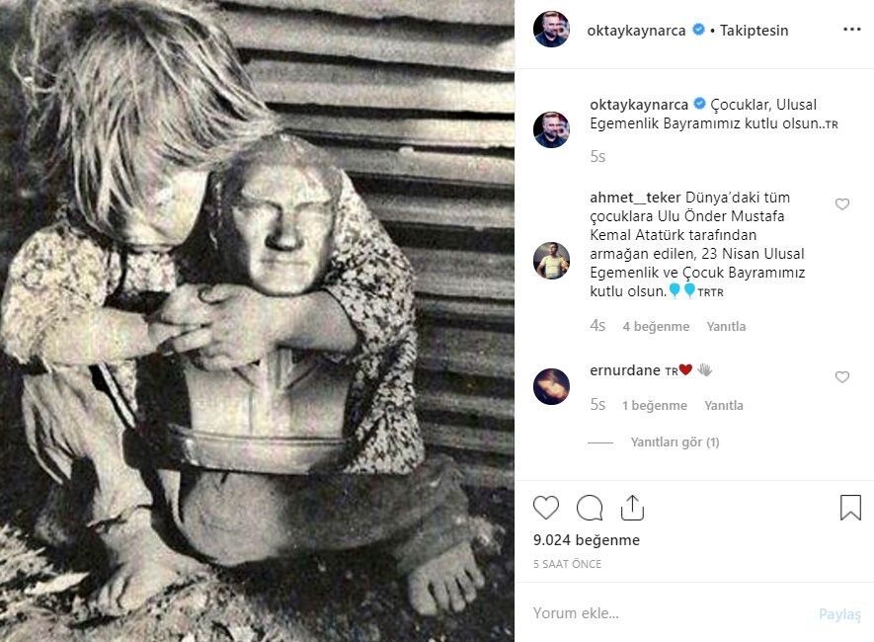This screenshot has height=642, width=874.
Task: Click oktaykaynarca's profile picture in the header
Action: pyautogui.click(x=551, y=30)
